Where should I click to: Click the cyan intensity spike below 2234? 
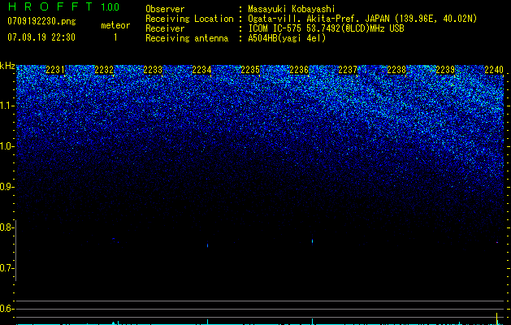pyautogui.click(x=208, y=322)
